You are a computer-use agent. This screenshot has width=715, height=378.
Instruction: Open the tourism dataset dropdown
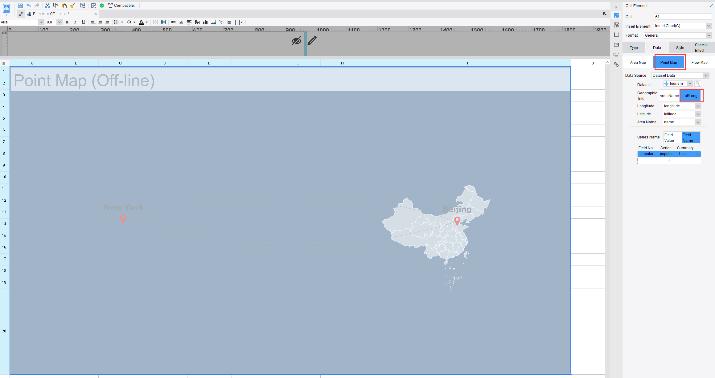coord(690,83)
